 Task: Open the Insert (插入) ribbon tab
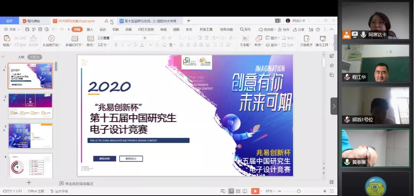pos(90,29)
